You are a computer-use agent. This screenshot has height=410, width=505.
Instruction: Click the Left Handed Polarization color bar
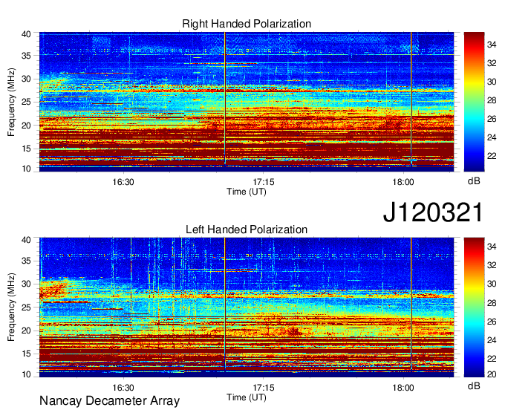474,307
